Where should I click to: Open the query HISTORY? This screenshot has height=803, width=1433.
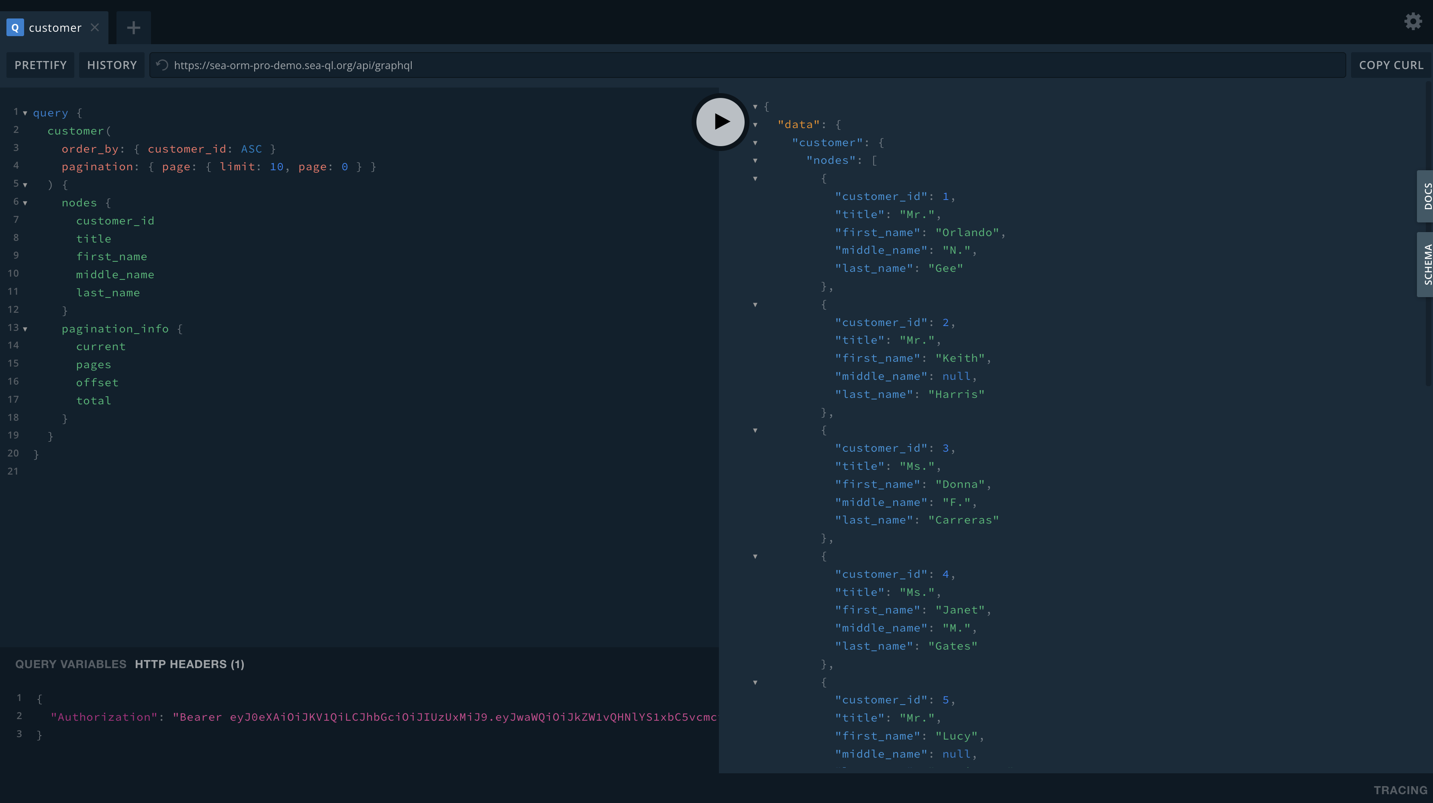point(112,65)
